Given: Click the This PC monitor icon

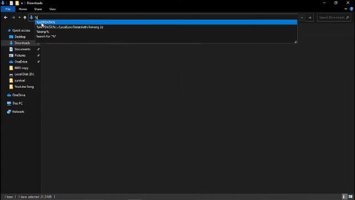Looking at the screenshot, I should (9, 103).
